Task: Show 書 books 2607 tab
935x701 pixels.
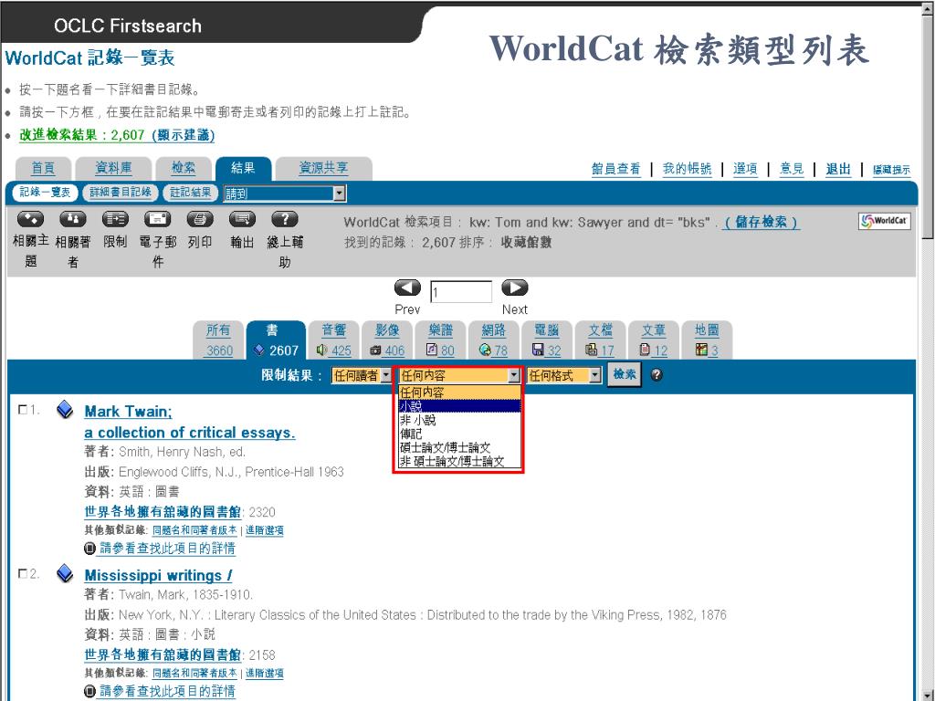Action: click(x=276, y=340)
